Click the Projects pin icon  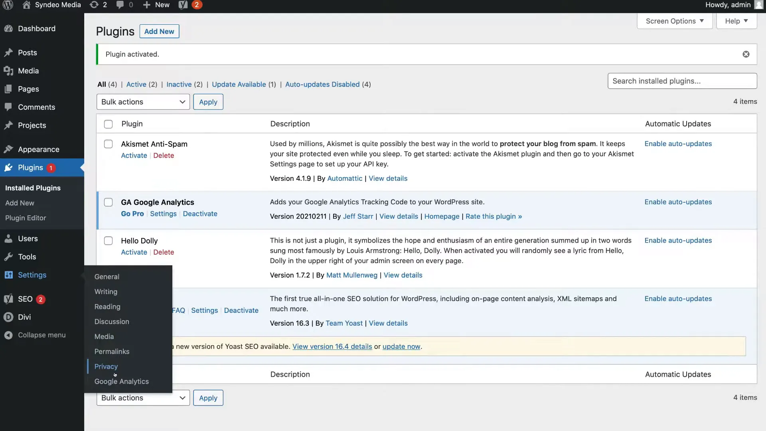point(8,125)
